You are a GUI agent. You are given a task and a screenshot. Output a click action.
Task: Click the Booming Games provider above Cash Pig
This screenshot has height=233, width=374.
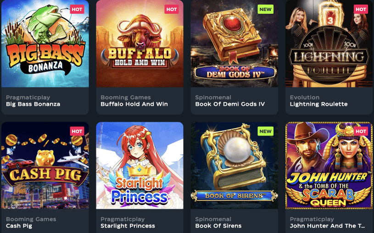click(x=31, y=219)
